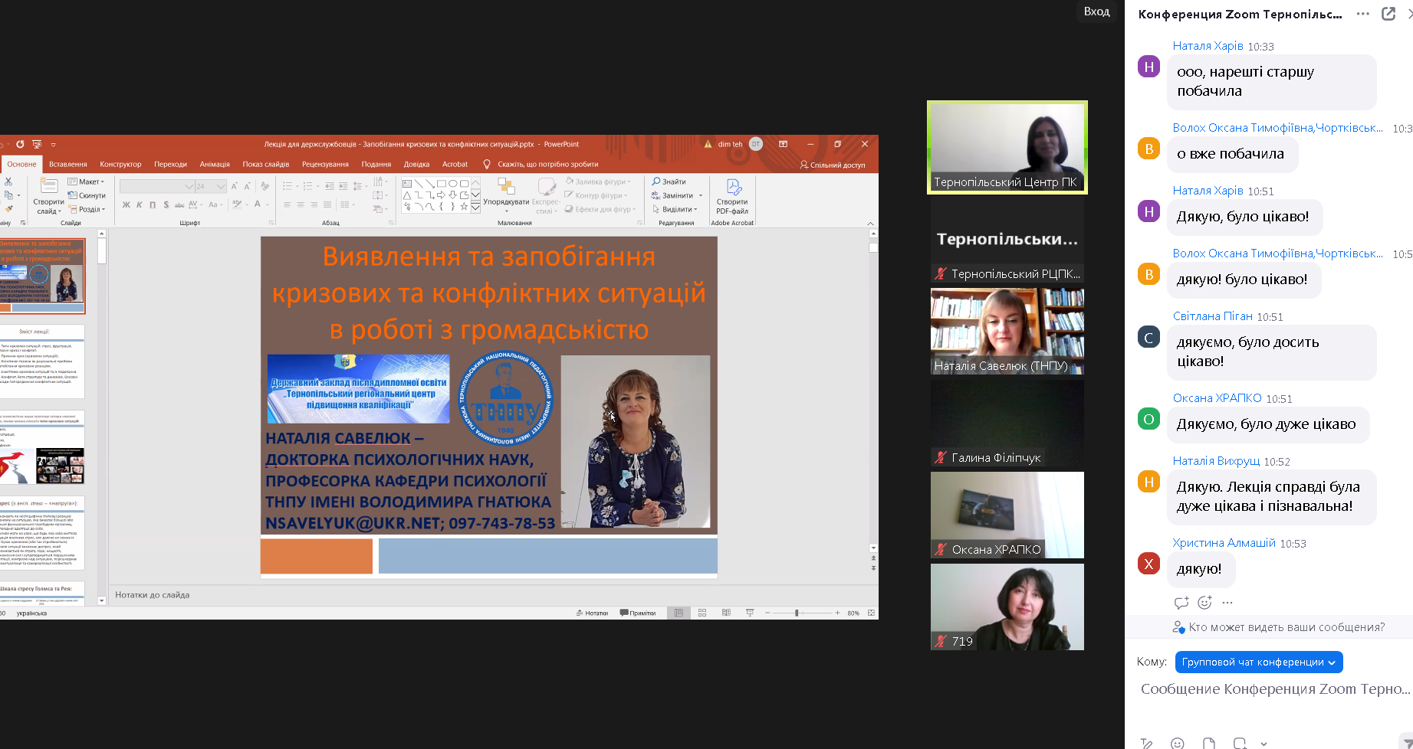The height and width of the screenshot is (749, 1413).
Task: Pop out the Zoom chat panel
Action: [x=1388, y=14]
